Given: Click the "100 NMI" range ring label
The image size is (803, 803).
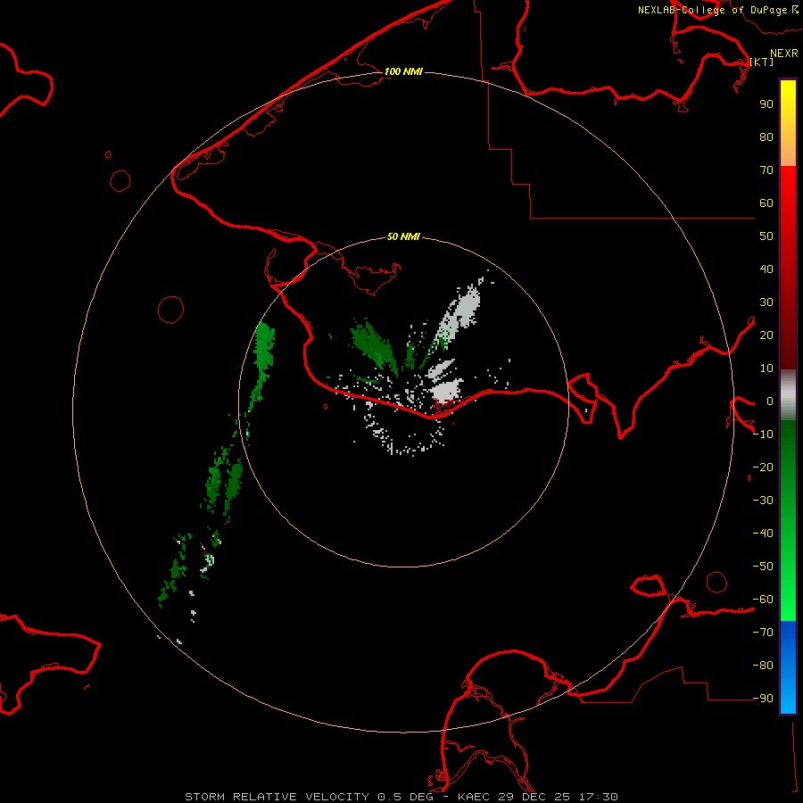Looking at the screenshot, I should click(403, 71).
